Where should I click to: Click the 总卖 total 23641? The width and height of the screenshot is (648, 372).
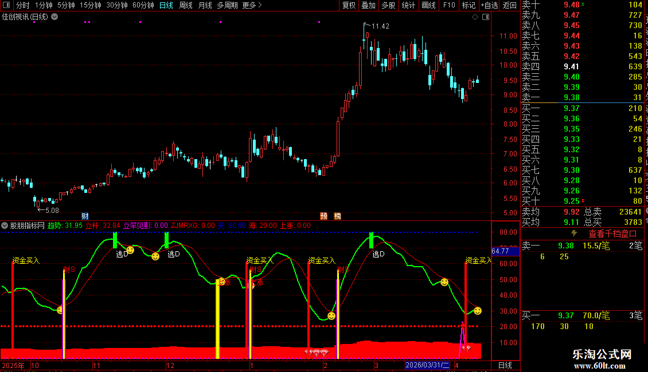click(631, 212)
